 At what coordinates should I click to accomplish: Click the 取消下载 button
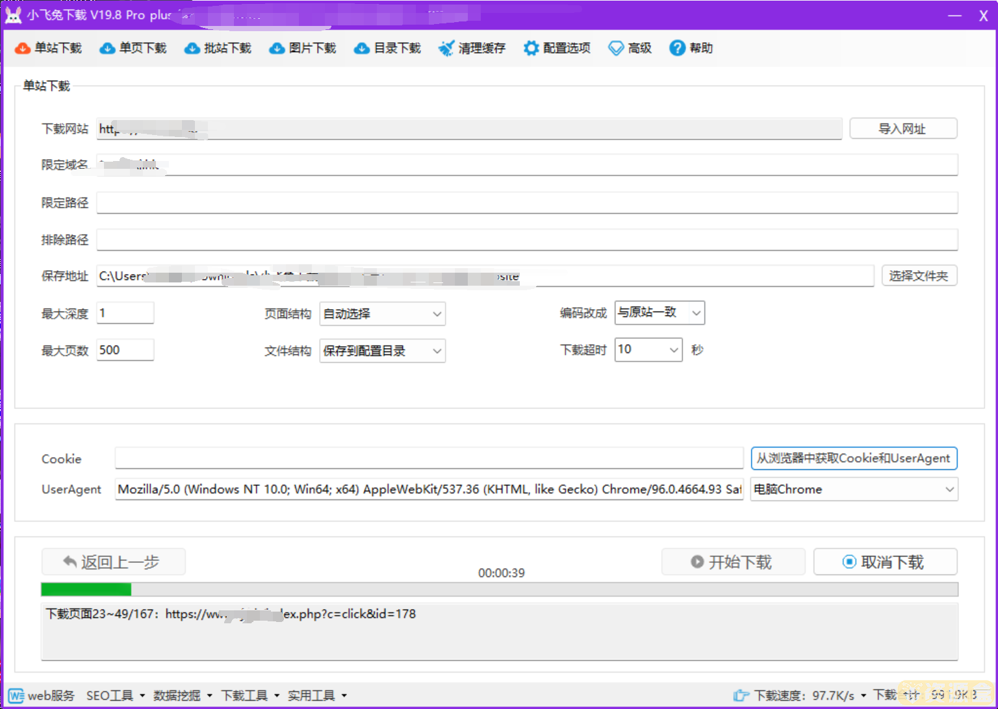coord(885,562)
